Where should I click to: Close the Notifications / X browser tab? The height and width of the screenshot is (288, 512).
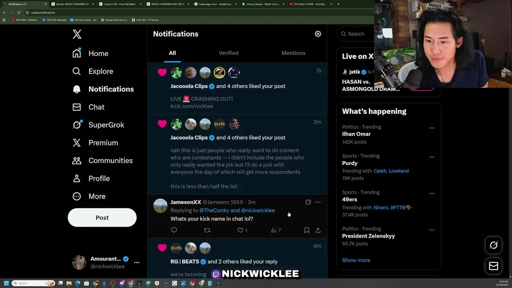click(46, 4)
